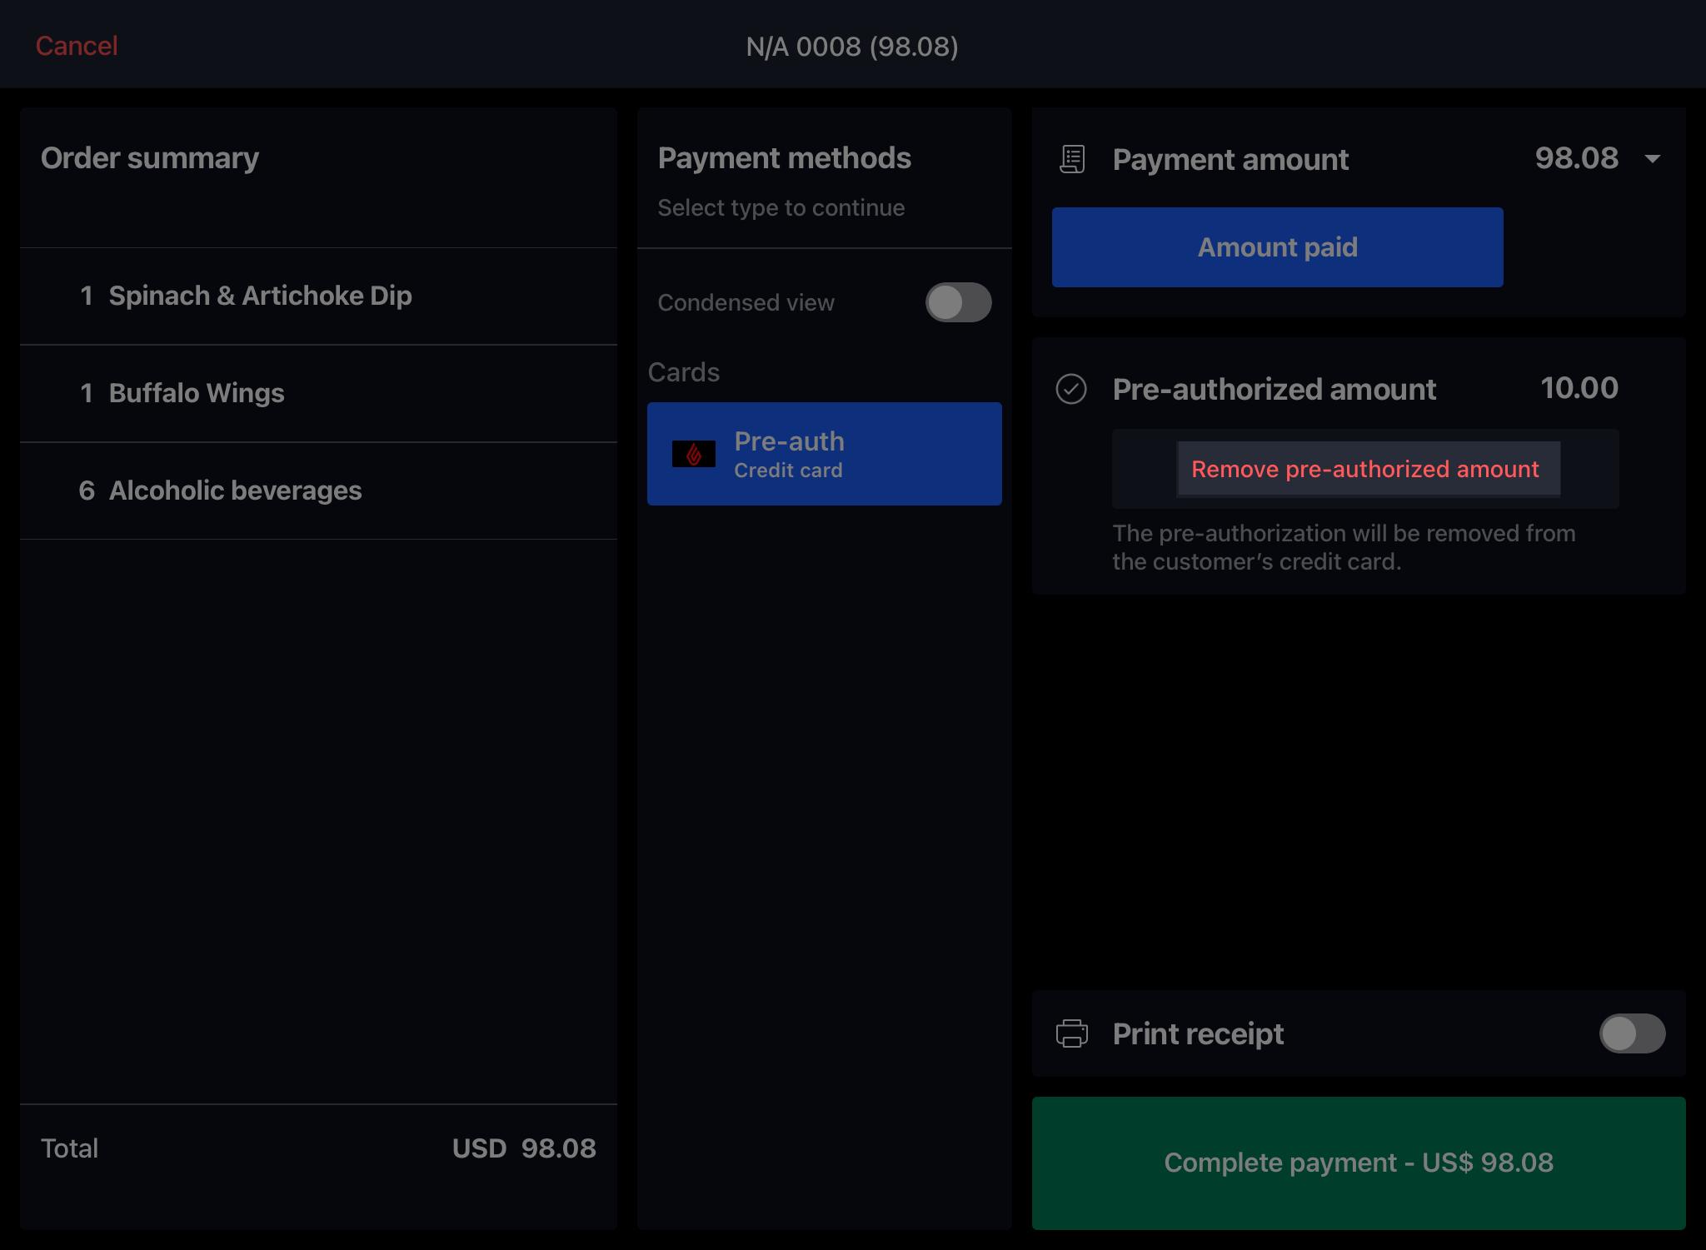Select the Alcoholic beverages order line
This screenshot has height=1250, width=1706.
pos(318,491)
